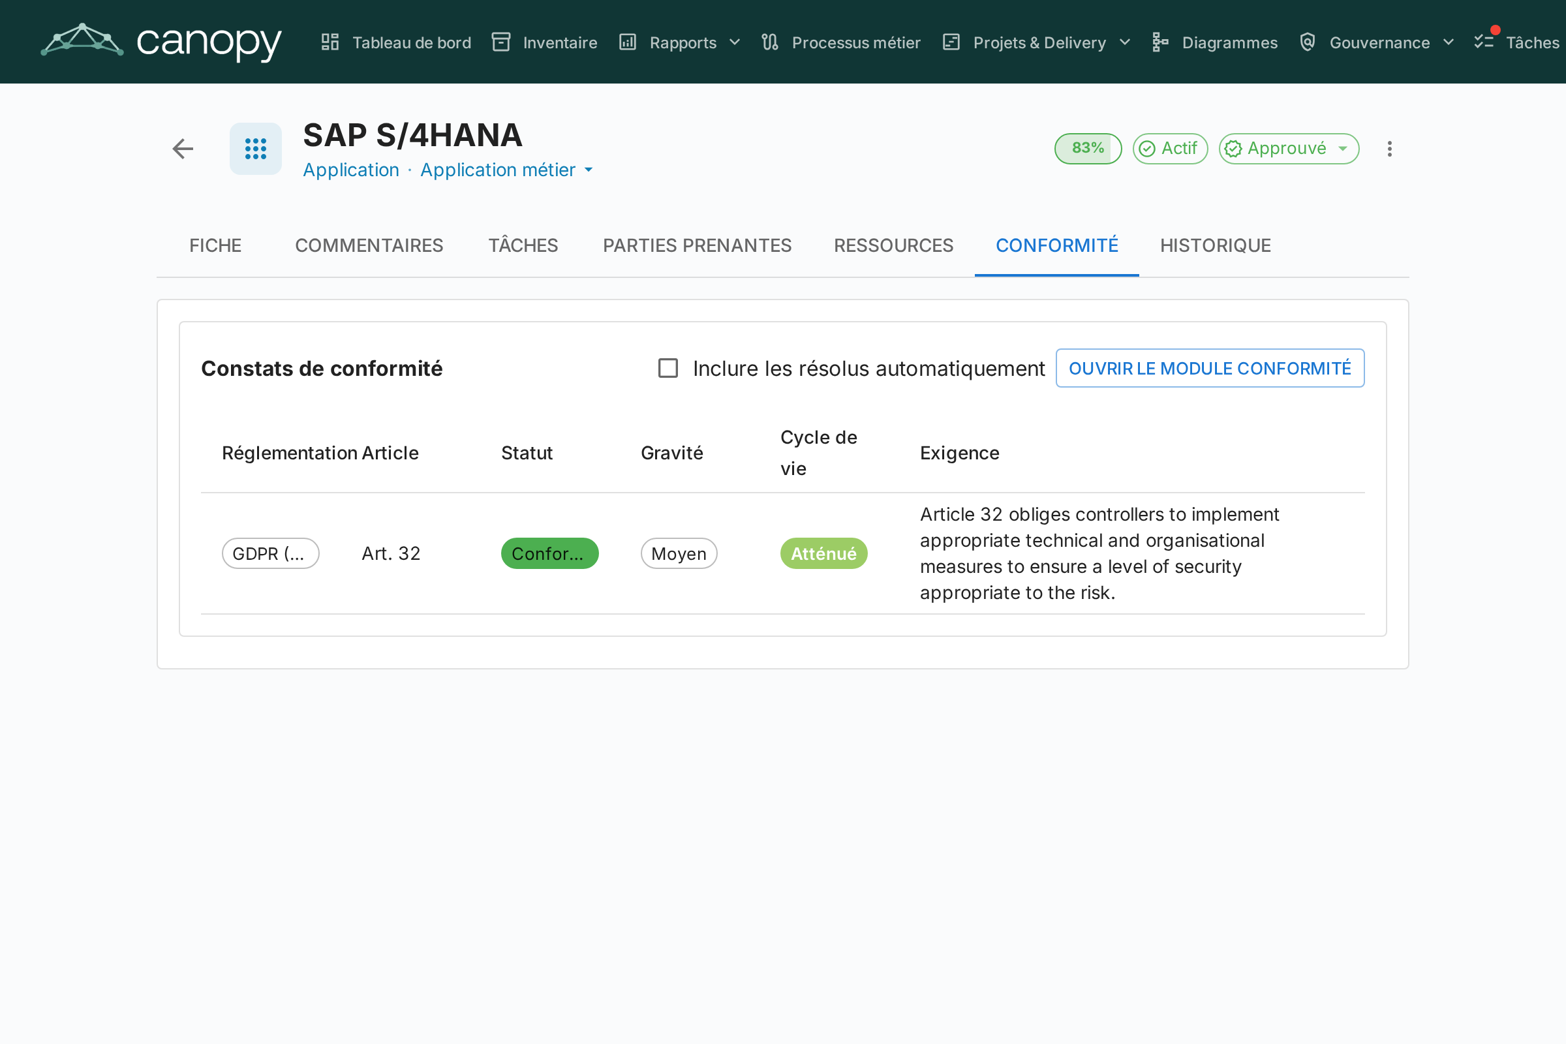Image resolution: width=1566 pixels, height=1044 pixels.
Task: Click the Gravité column header
Action: tap(672, 453)
